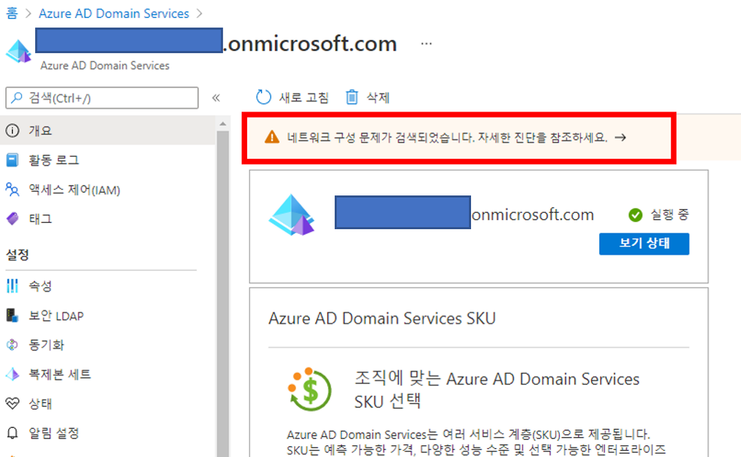Viewport: 741px width, 457px height.
Task: Open the 홈 breadcrumb link
Action: click(x=12, y=13)
